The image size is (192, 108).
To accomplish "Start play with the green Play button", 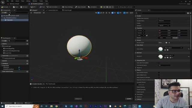I will pyautogui.click(x=101, y=7).
